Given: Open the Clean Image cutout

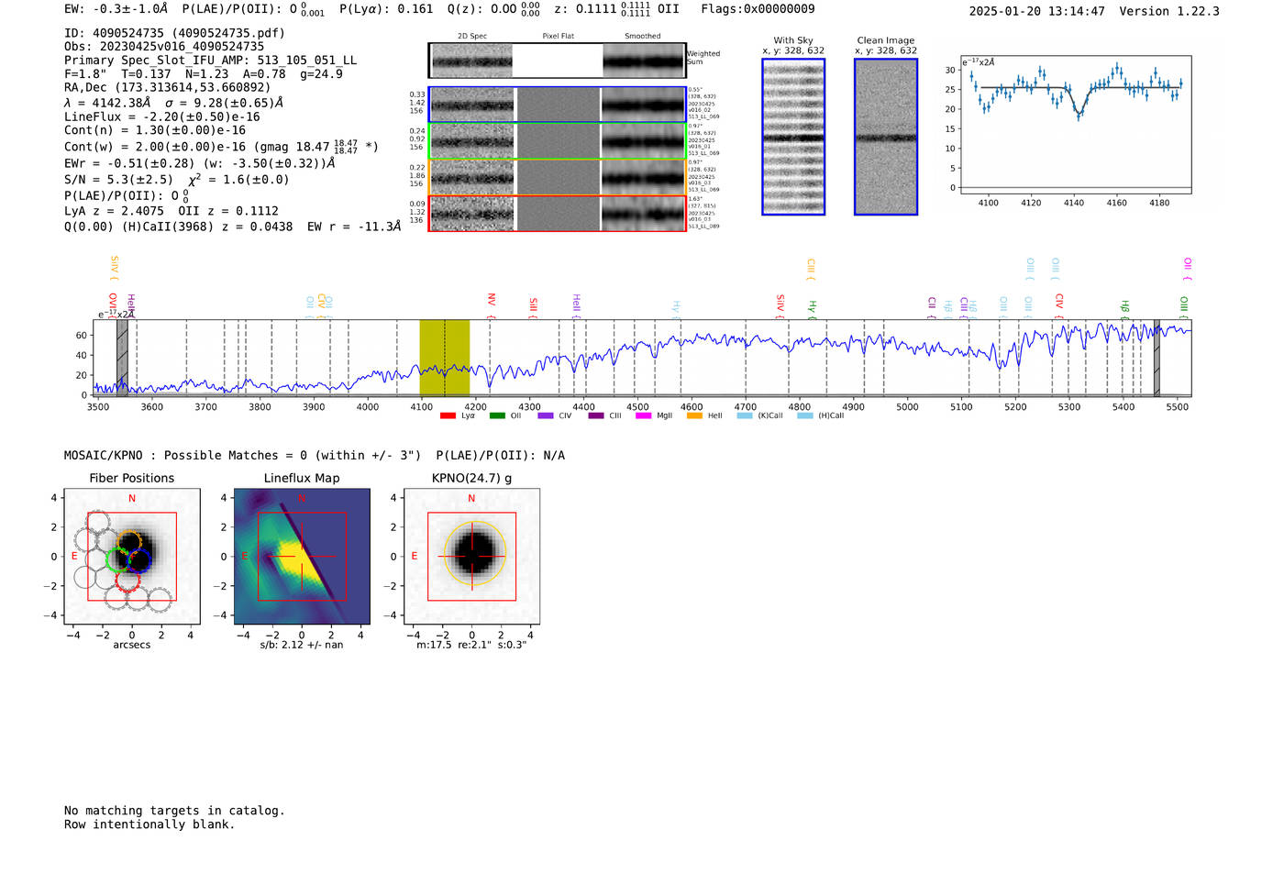Looking at the screenshot, I should [886, 137].
